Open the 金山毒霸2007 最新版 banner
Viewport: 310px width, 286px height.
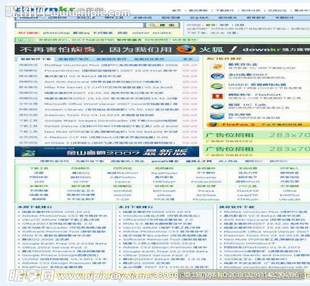coord(107,152)
